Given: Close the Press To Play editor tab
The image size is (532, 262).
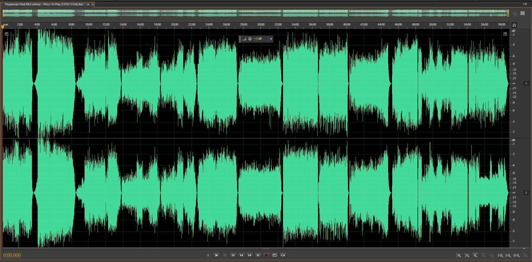Looking at the screenshot, I should coord(93,4).
